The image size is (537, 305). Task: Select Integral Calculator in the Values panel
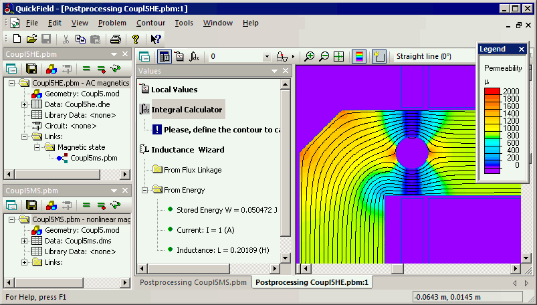[x=187, y=110]
